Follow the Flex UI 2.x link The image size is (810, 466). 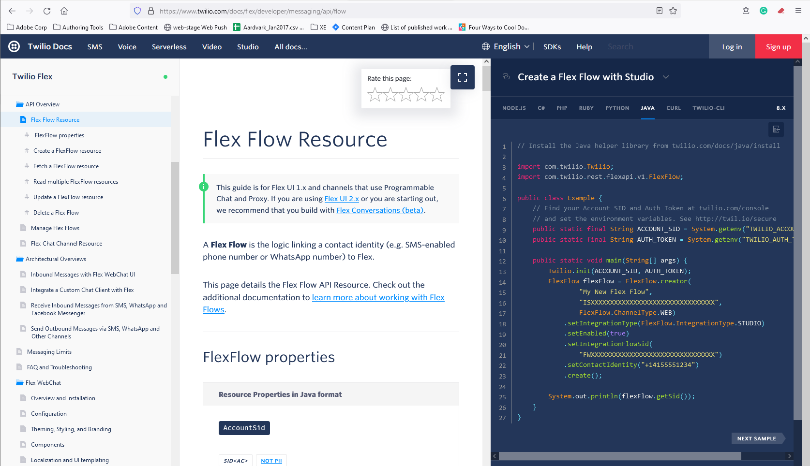tap(342, 199)
